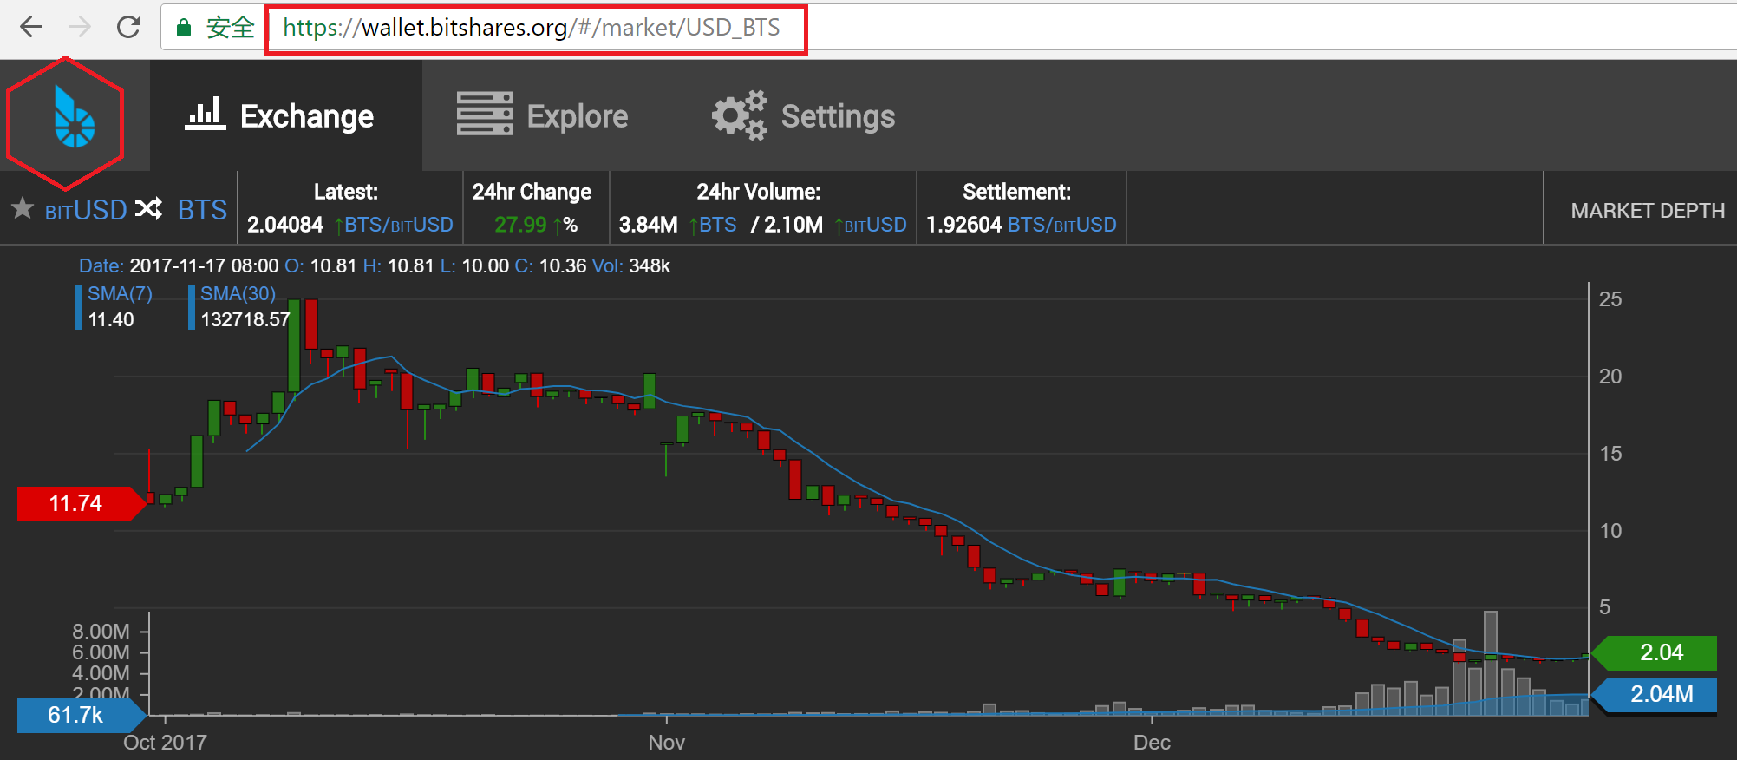This screenshot has width=1737, height=760.
Task: Click the Vol: 348k readout
Action: pos(631,265)
